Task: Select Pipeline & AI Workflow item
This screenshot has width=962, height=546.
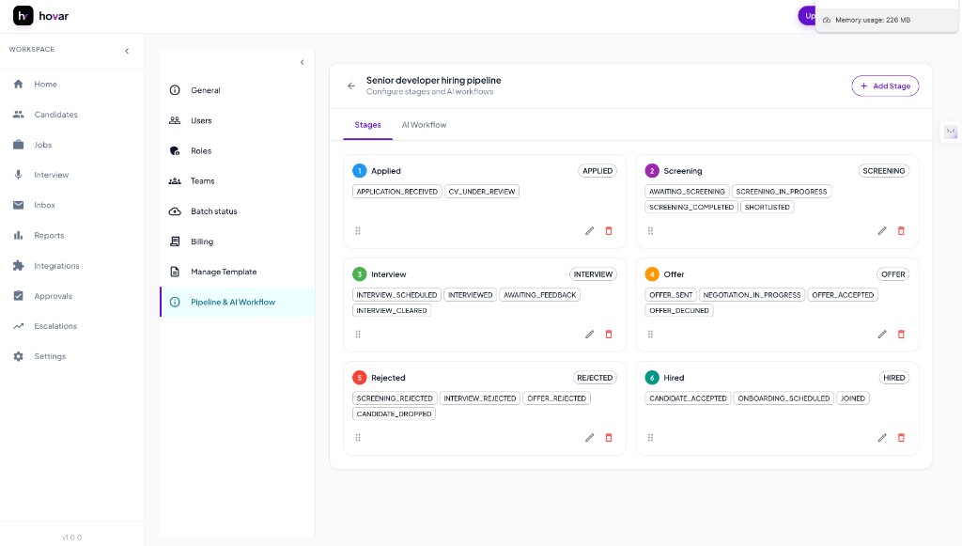Action: click(x=238, y=302)
